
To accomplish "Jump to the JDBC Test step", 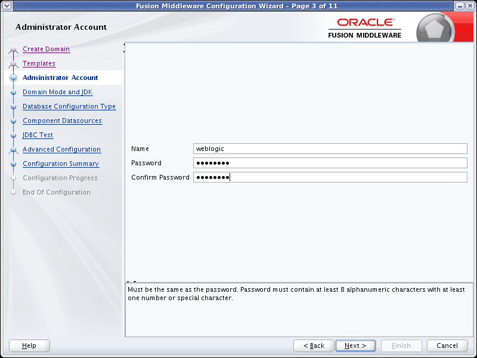I will tap(38, 135).
